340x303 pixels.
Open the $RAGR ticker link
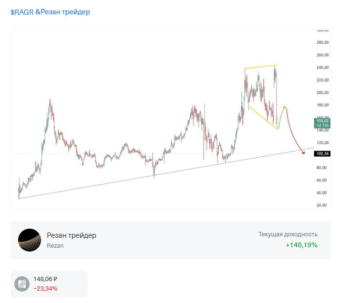[x=22, y=12]
